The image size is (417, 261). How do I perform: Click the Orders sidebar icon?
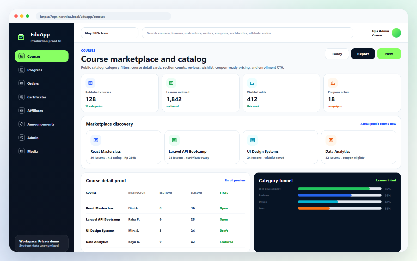click(x=22, y=84)
